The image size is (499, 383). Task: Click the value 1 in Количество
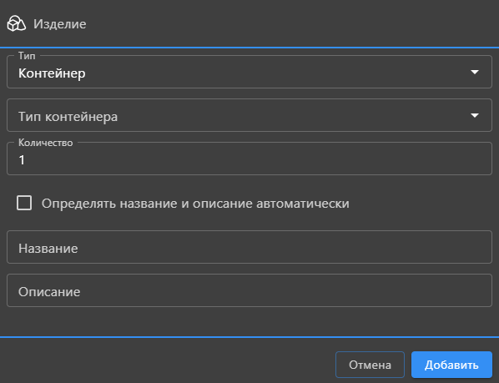(22, 159)
